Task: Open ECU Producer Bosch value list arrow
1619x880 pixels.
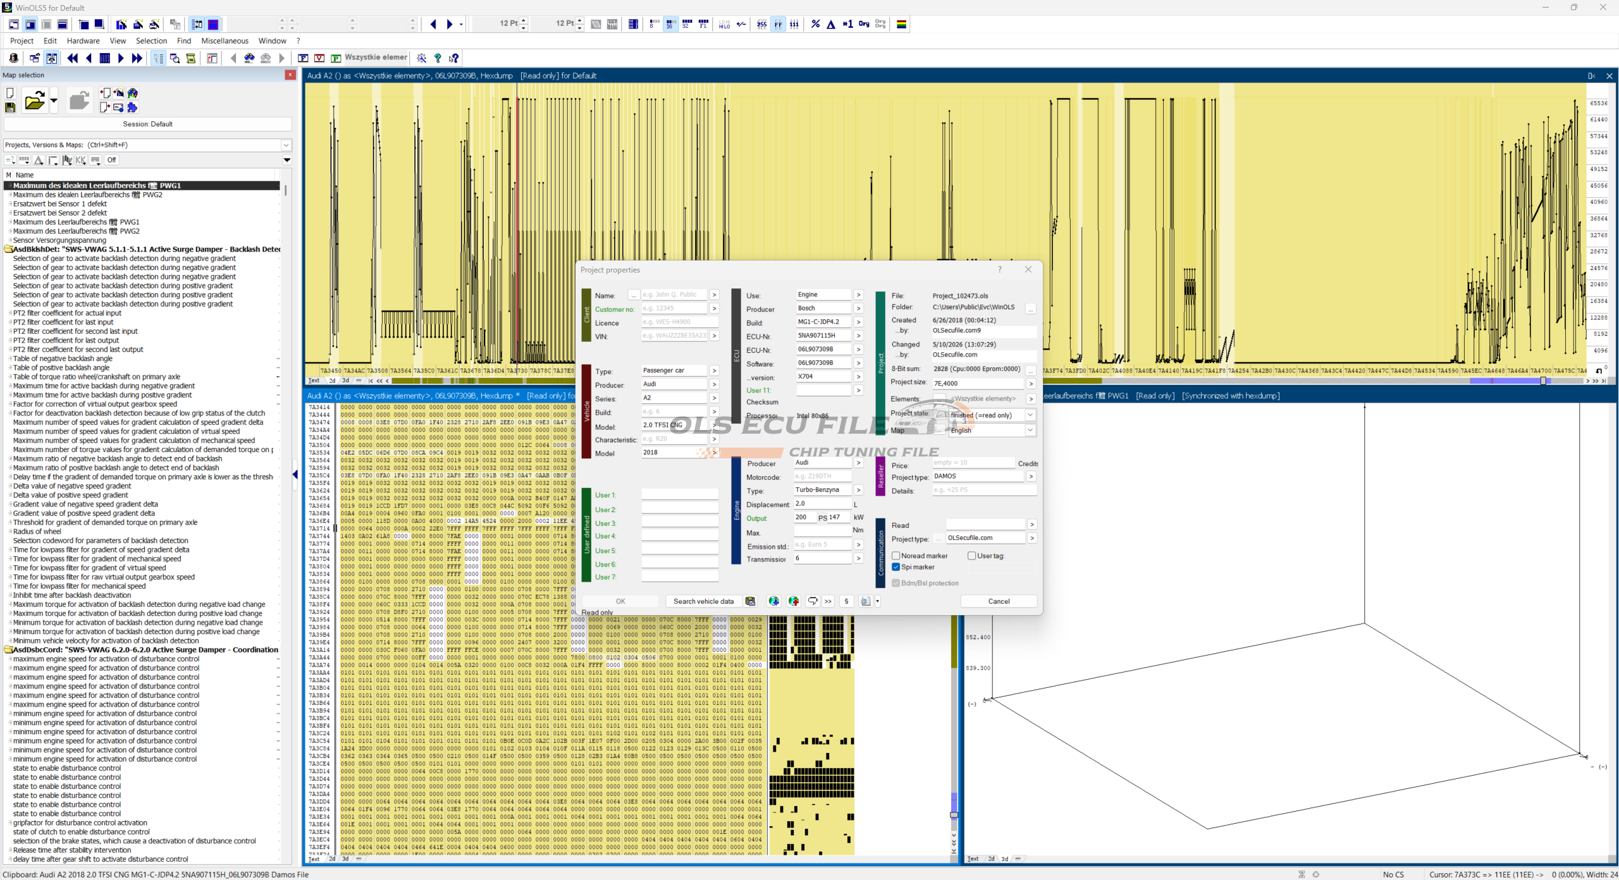Action: 858,309
